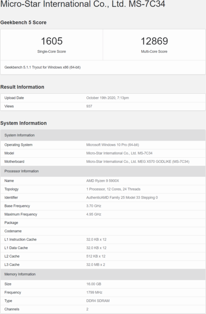Click the 'L3 Cache' label
The image size is (206, 314).
12,265
